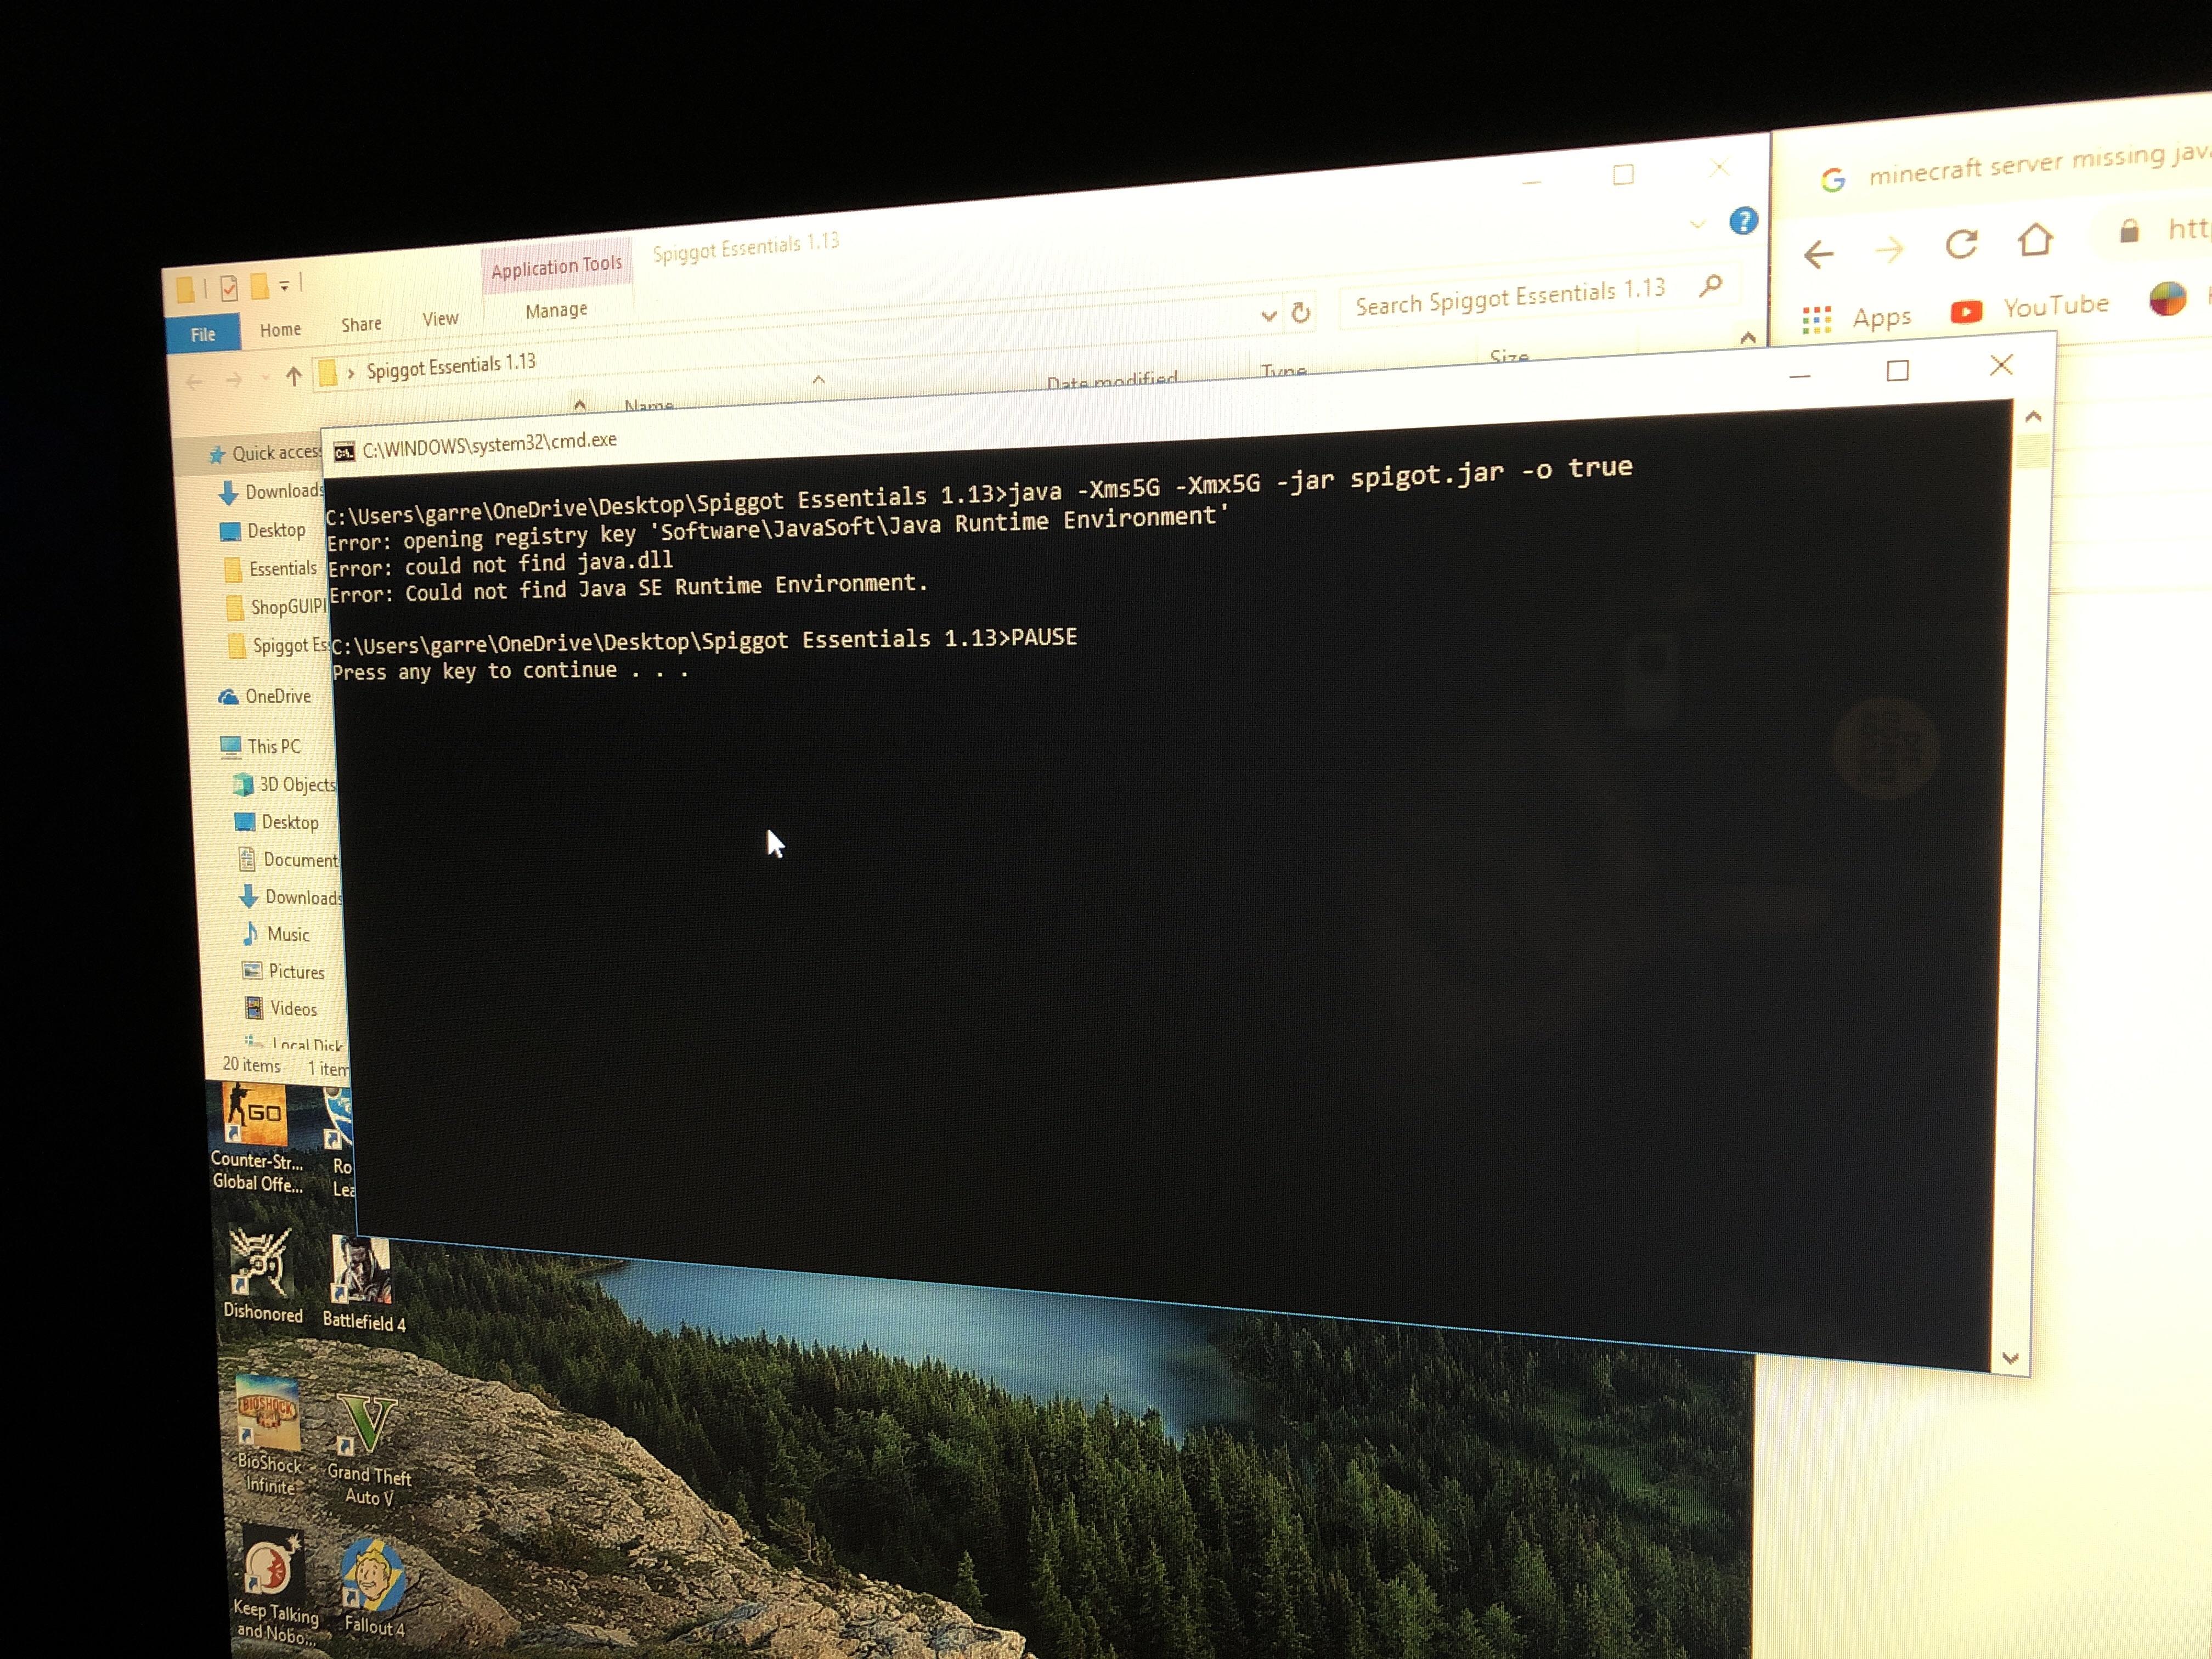Switch to the View ribbon tab

tap(440, 319)
